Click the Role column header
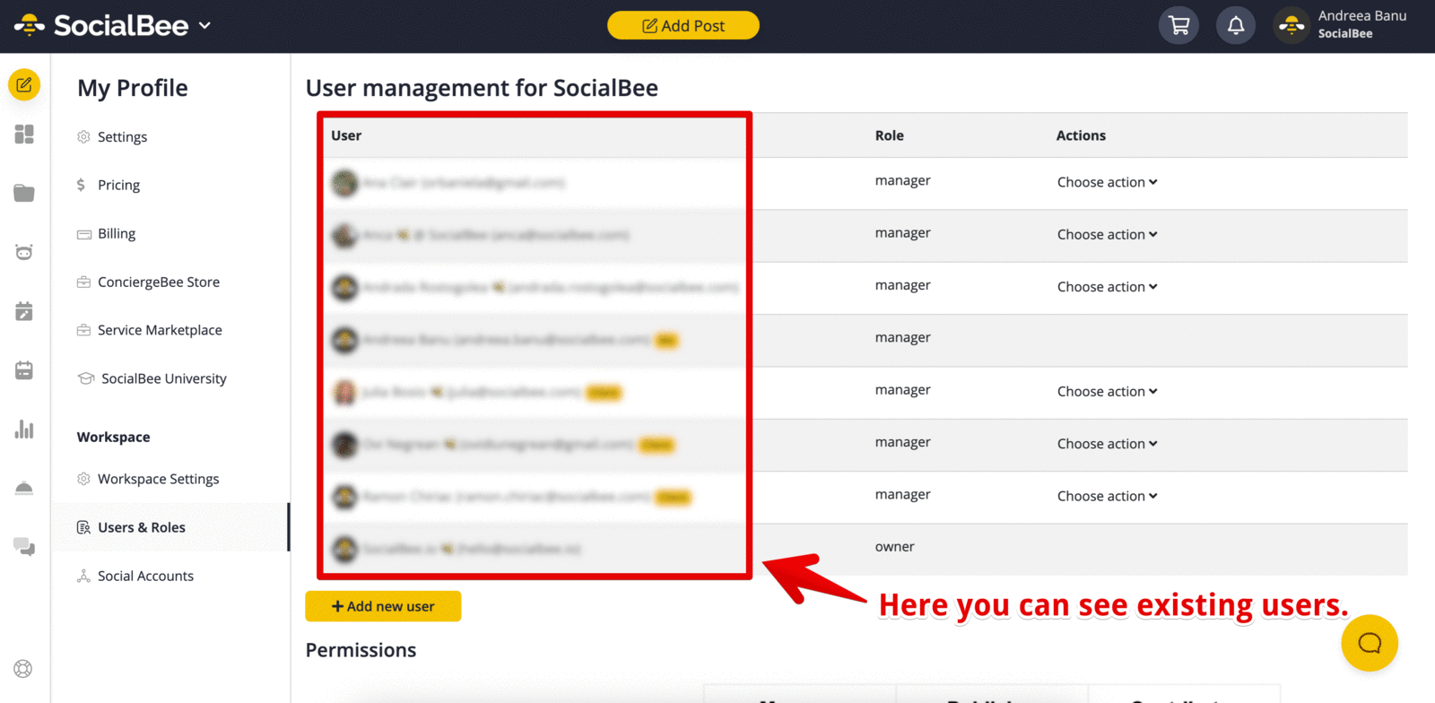 coord(889,135)
